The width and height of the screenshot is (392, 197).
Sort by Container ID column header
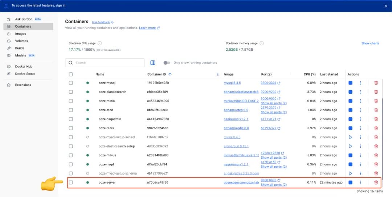point(156,74)
